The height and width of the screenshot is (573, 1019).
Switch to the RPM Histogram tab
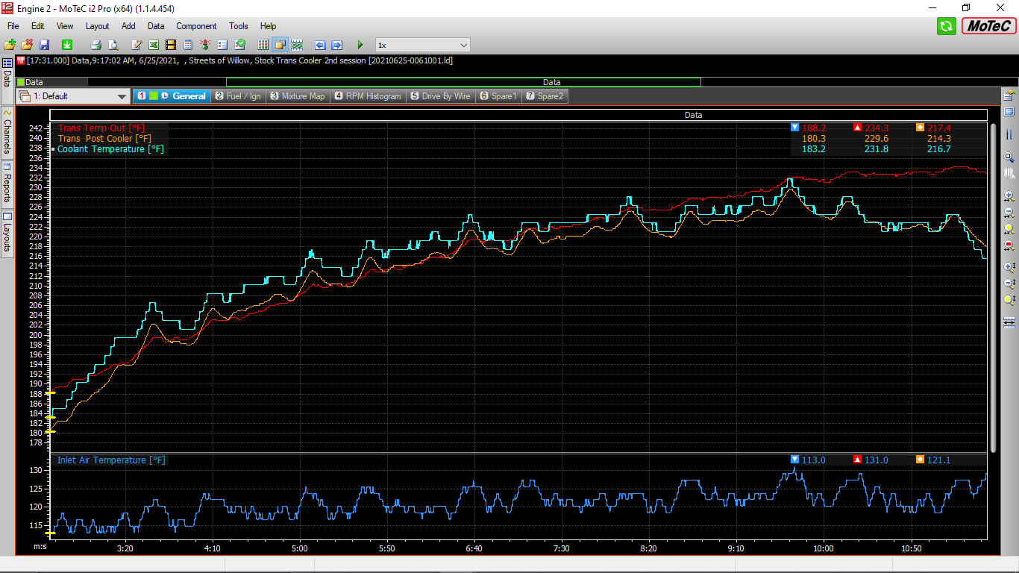(368, 96)
